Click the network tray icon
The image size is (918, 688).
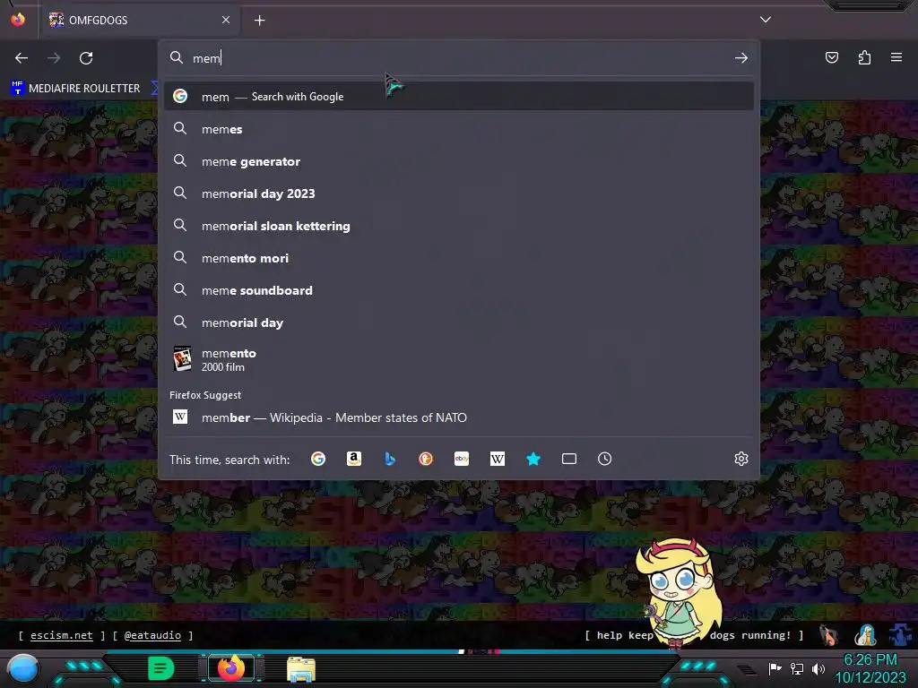point(797,668)
